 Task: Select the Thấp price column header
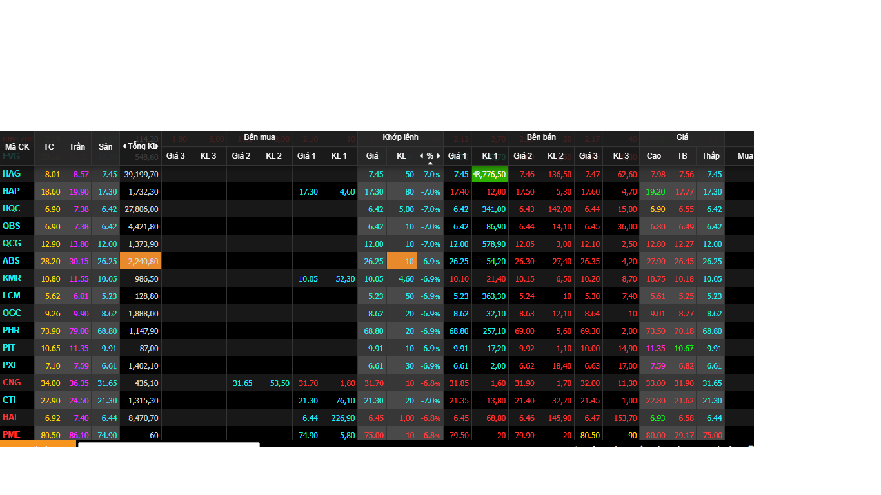click(x=711, y=156)
